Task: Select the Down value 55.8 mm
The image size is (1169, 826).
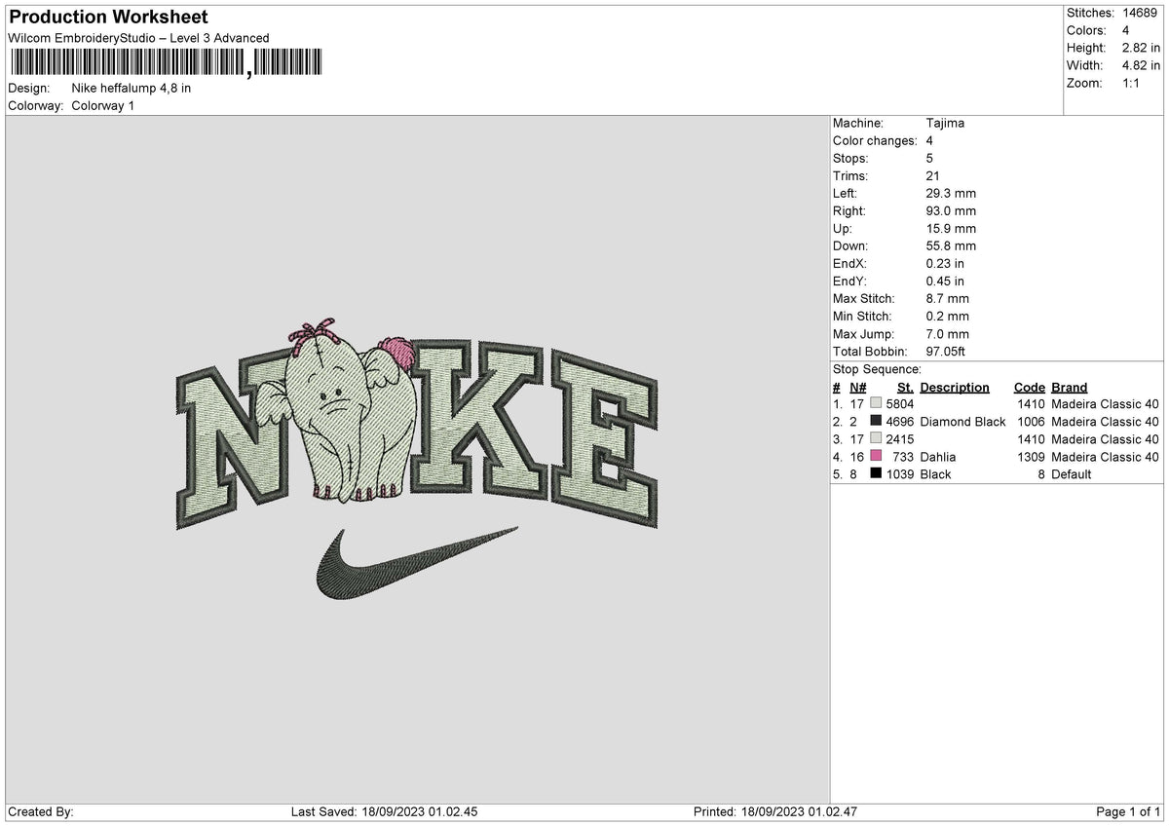Action: pos(951,246)
